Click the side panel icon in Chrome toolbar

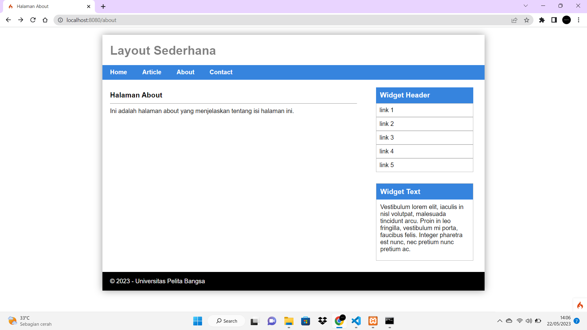[x=554, y=20]
